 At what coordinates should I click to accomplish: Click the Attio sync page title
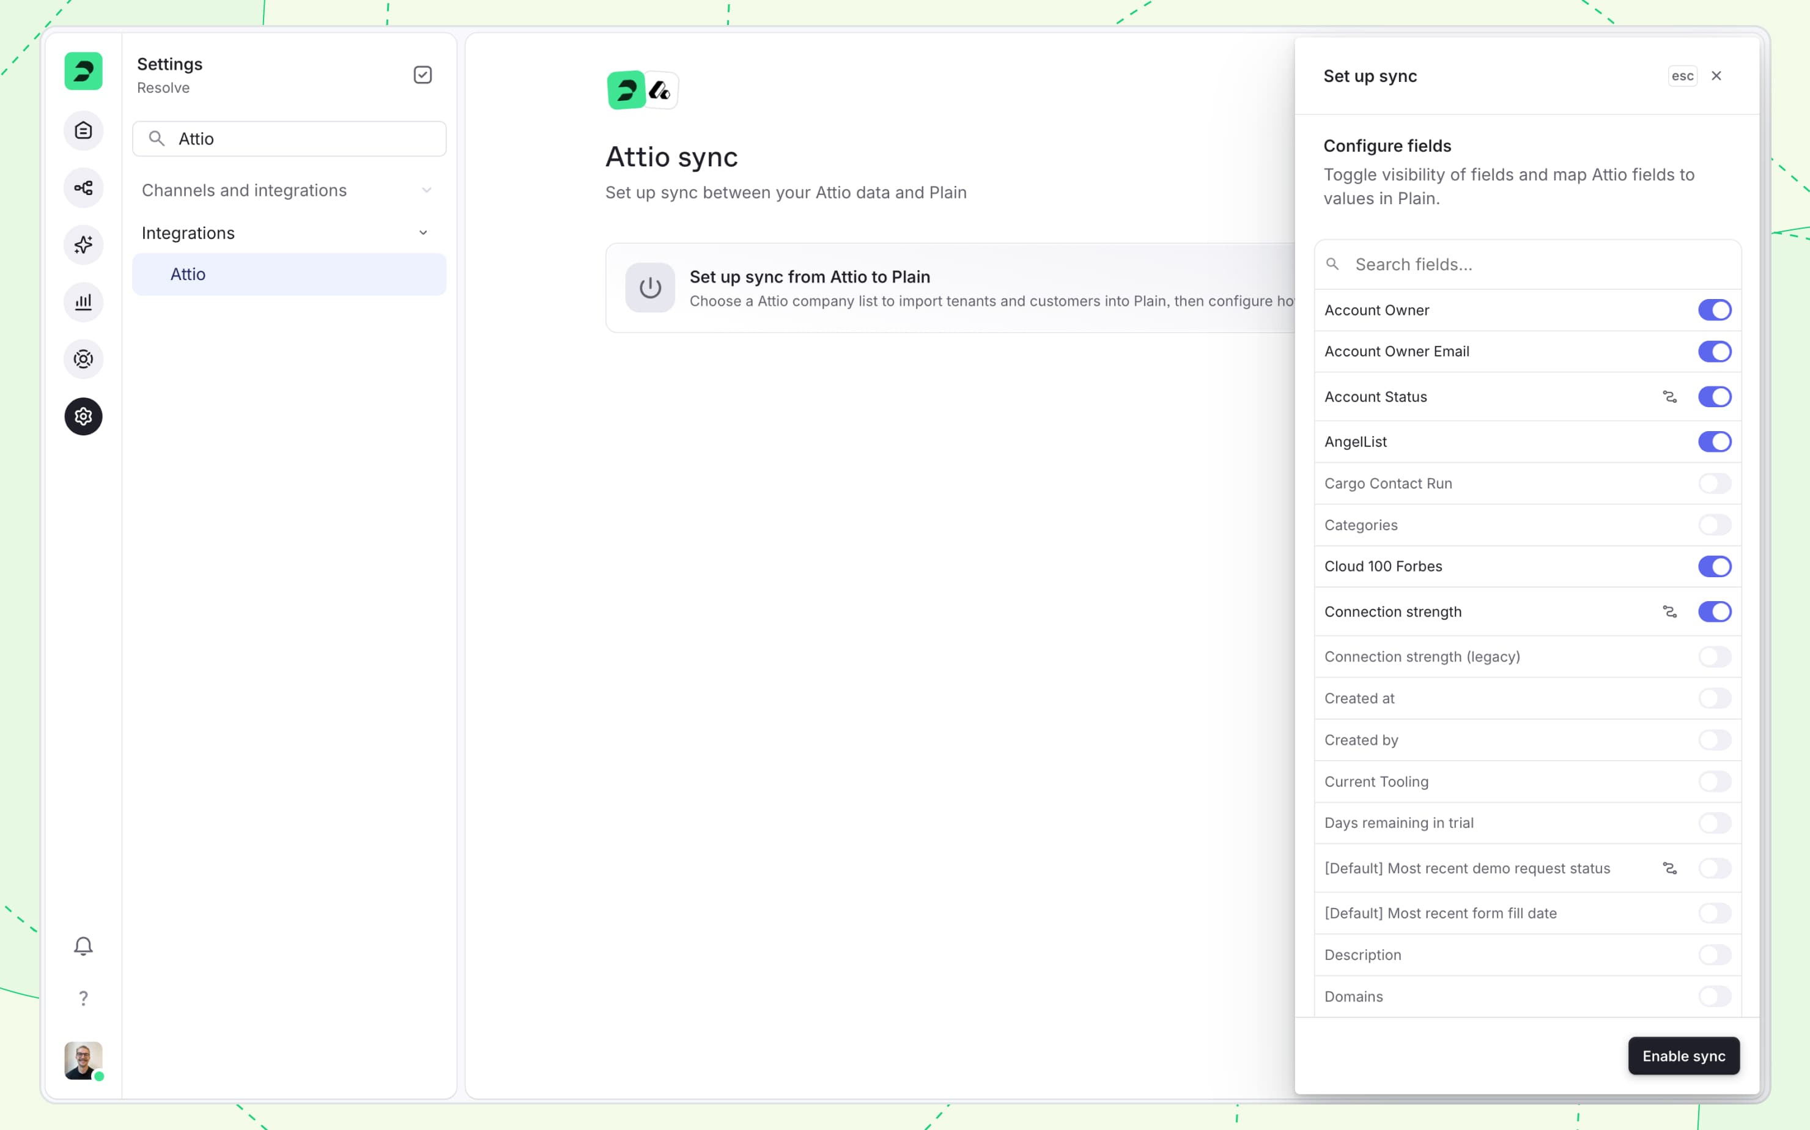coord(671,157)
